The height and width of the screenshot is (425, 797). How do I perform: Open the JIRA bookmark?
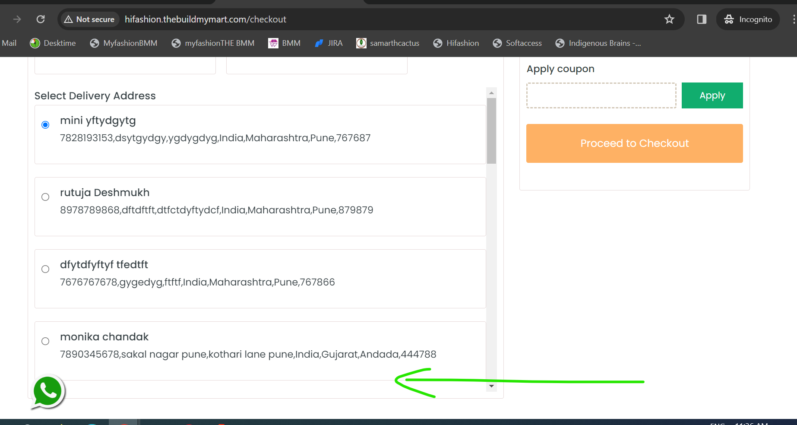tap(329, 43)
